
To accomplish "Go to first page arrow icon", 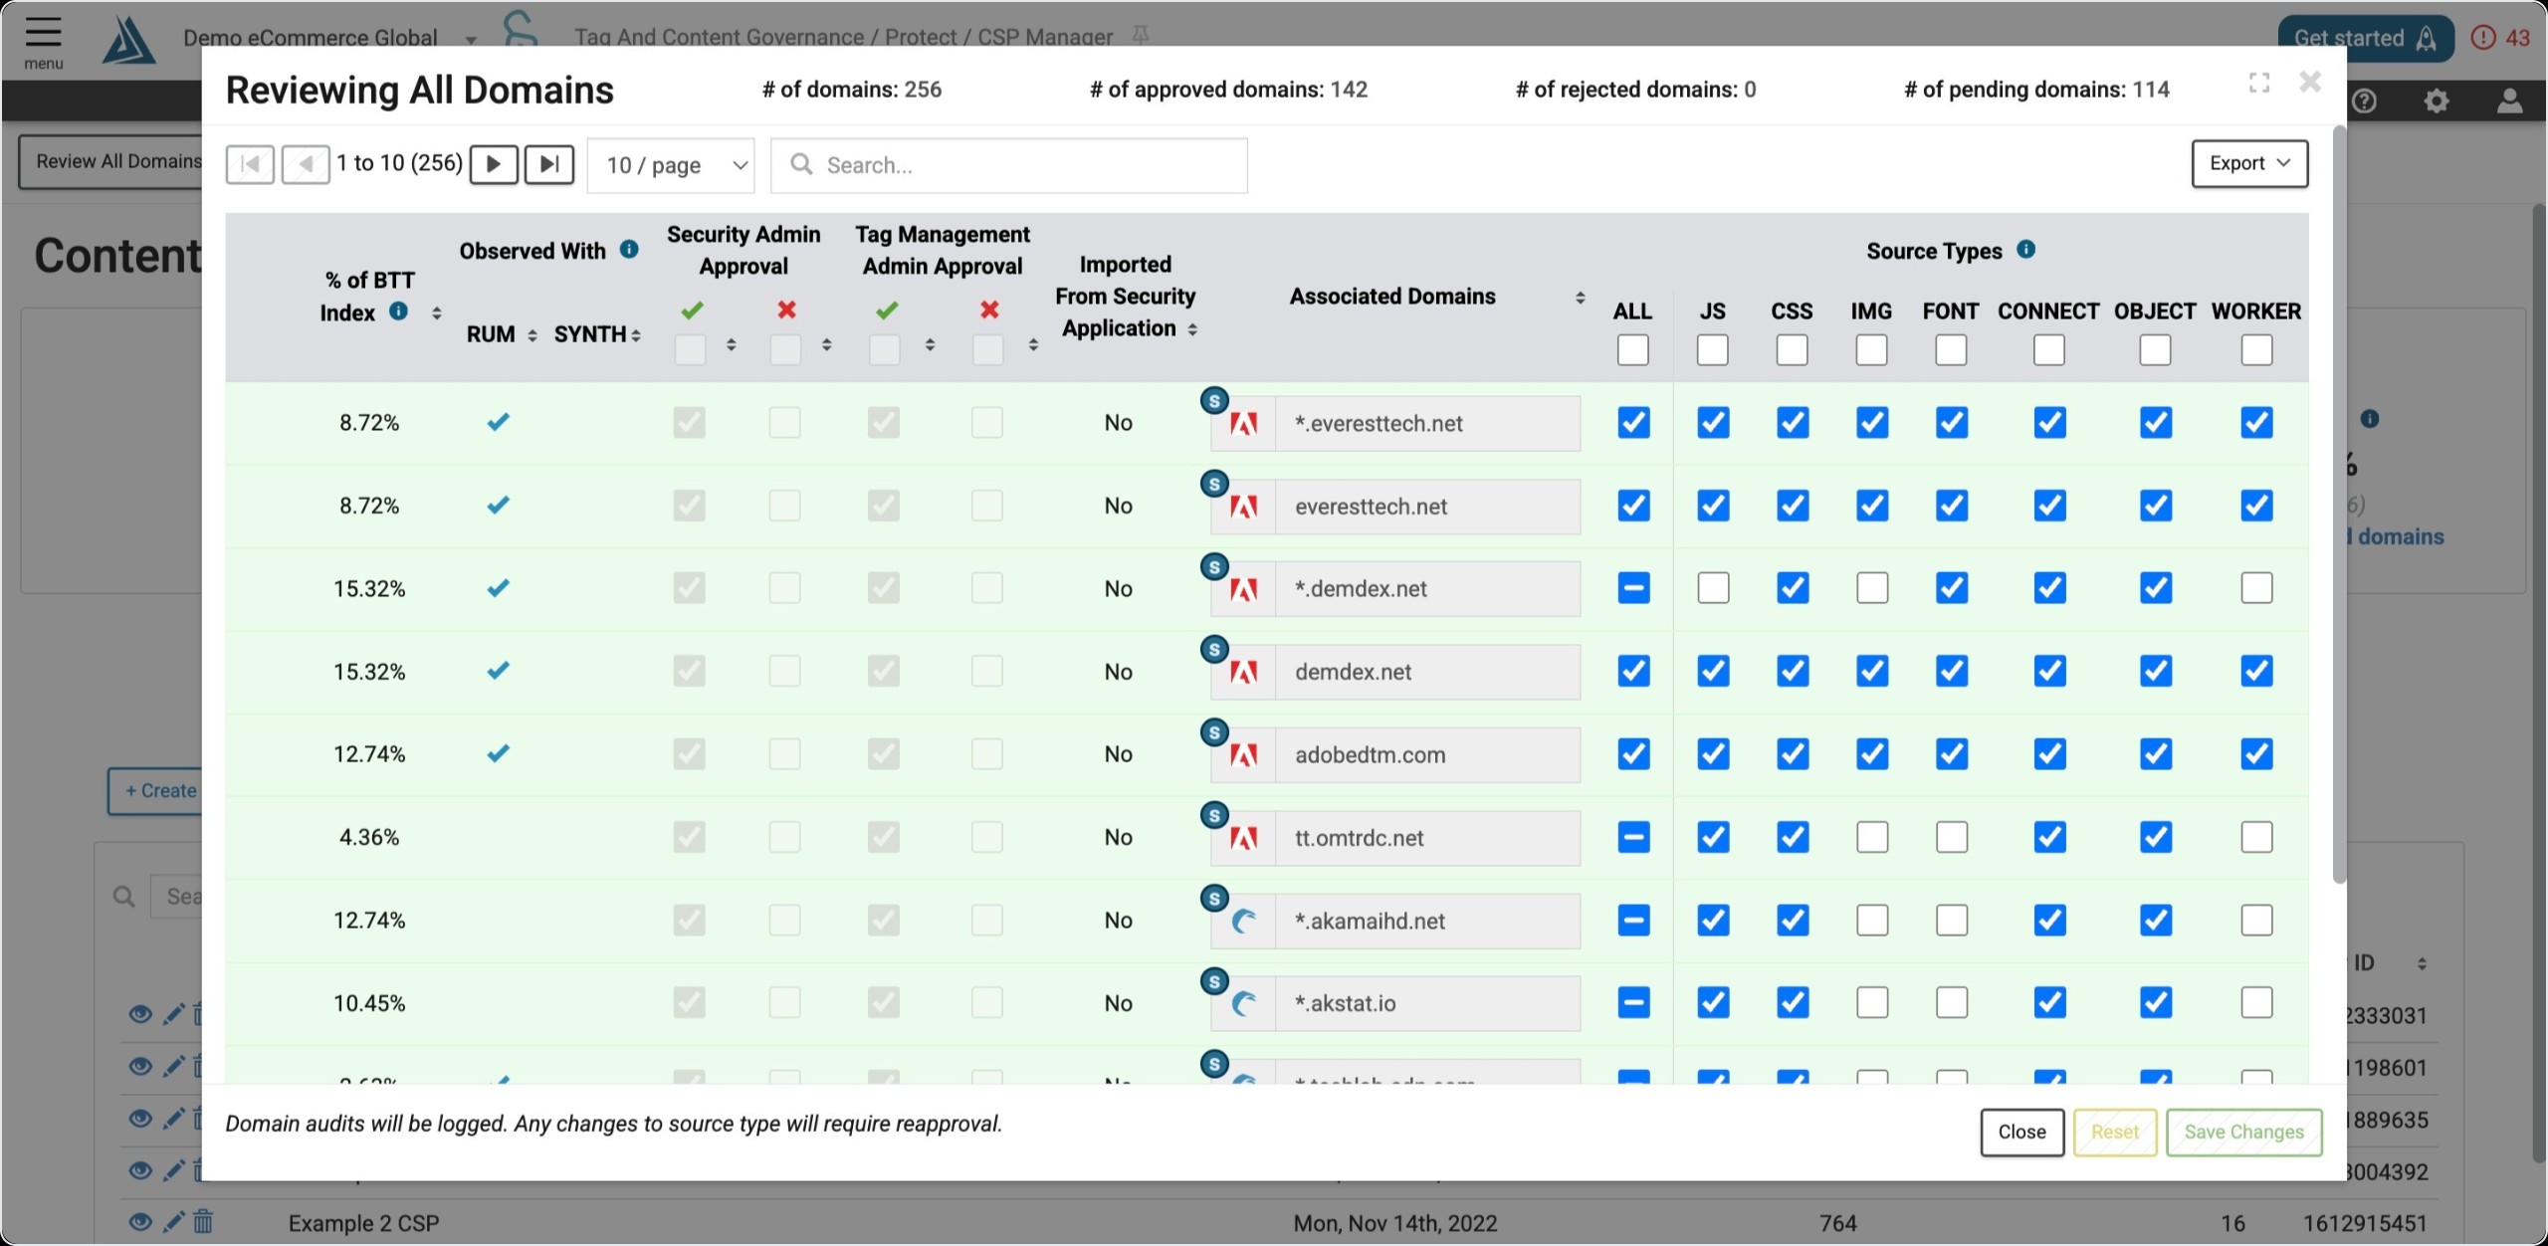I will coord(250,164).
